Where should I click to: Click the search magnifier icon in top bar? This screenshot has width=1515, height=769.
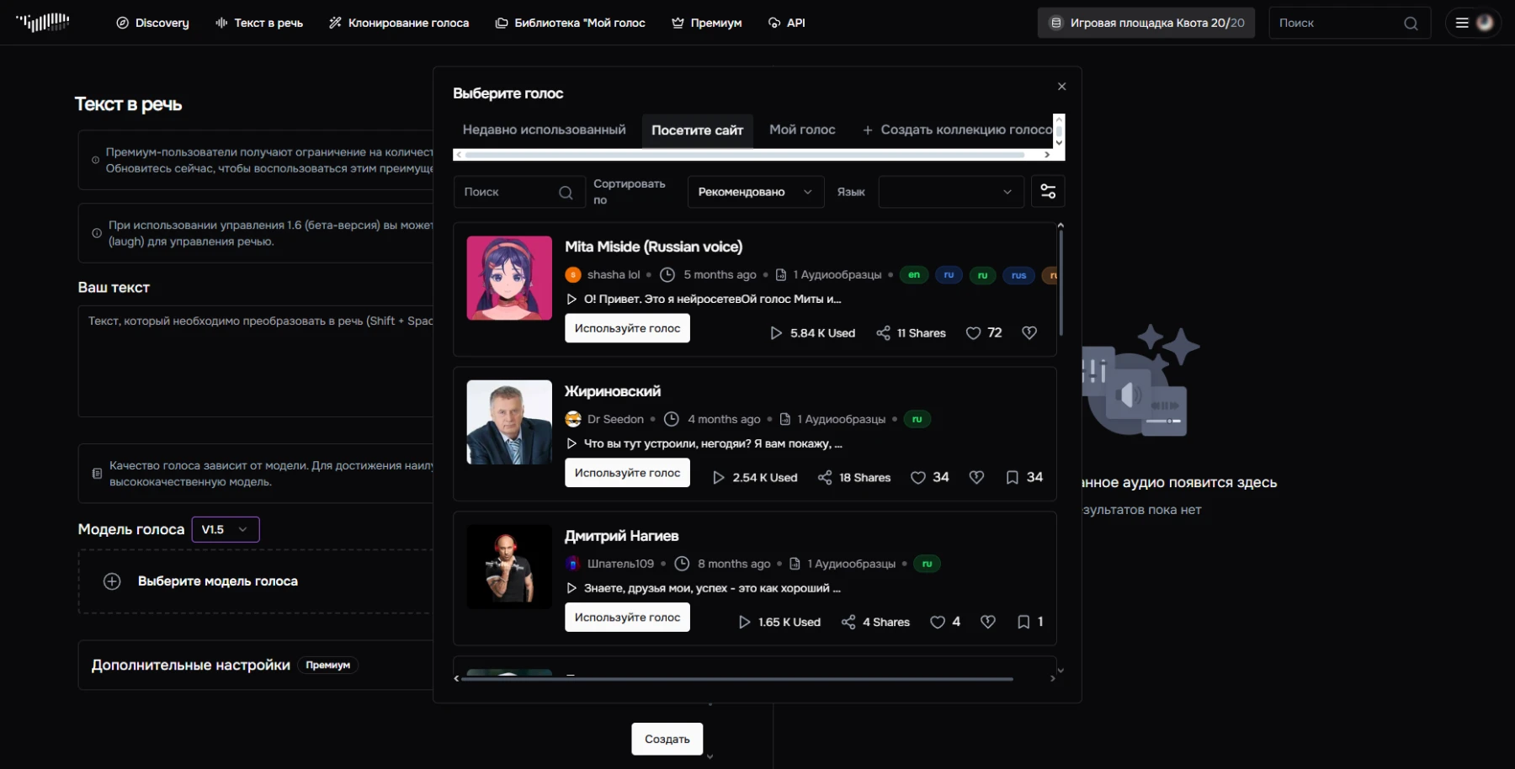[x=1411, y=24]
